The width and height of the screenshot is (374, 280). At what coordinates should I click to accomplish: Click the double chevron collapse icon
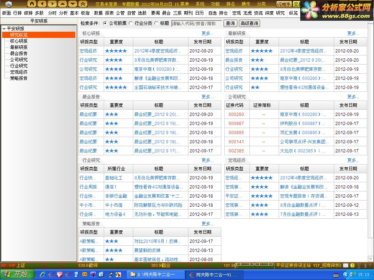coord(83,4)
